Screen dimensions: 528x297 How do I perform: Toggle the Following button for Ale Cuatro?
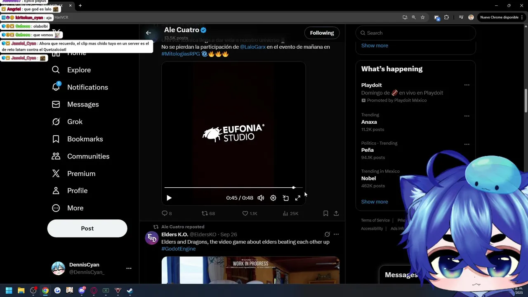[322, 33]
